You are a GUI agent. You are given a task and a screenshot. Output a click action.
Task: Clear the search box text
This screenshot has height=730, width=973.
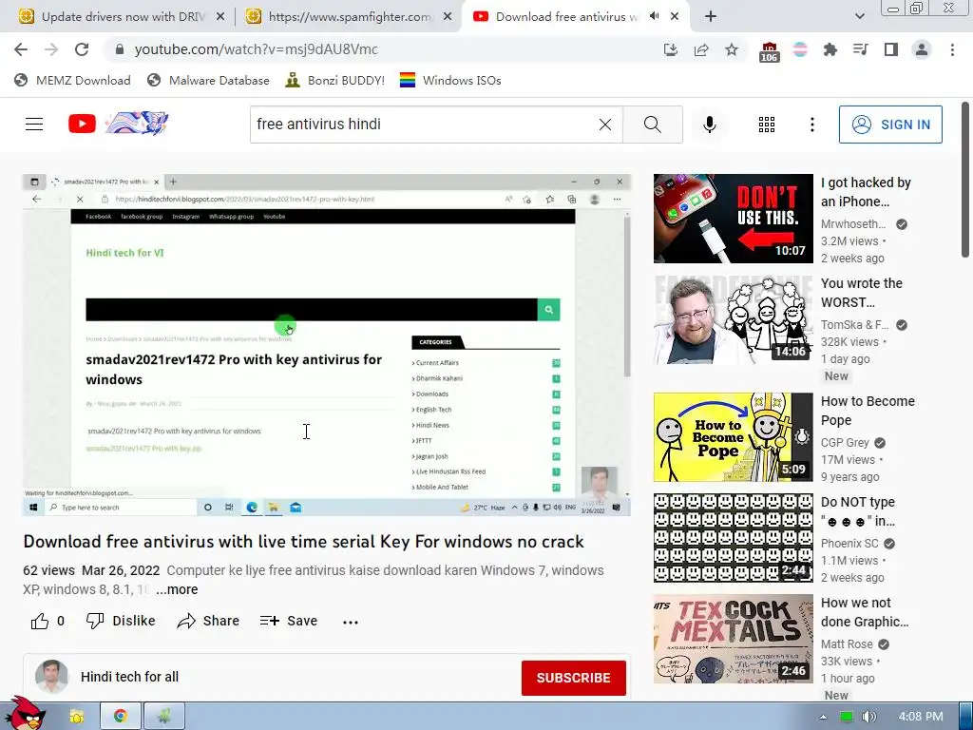point(605,125)
